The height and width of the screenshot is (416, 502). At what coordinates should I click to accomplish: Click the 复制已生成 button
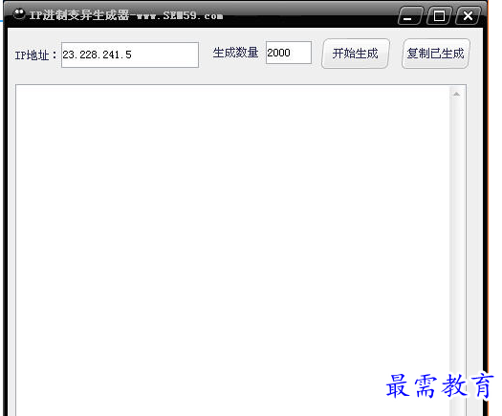(x=435, y=54)
